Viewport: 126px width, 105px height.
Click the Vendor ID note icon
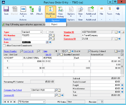(x=116, y=32)
